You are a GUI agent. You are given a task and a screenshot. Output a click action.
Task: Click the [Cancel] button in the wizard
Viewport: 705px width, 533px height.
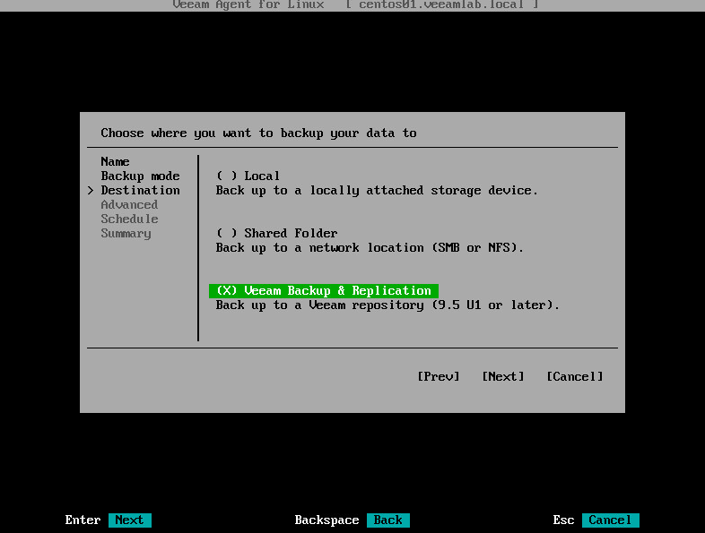575,376
